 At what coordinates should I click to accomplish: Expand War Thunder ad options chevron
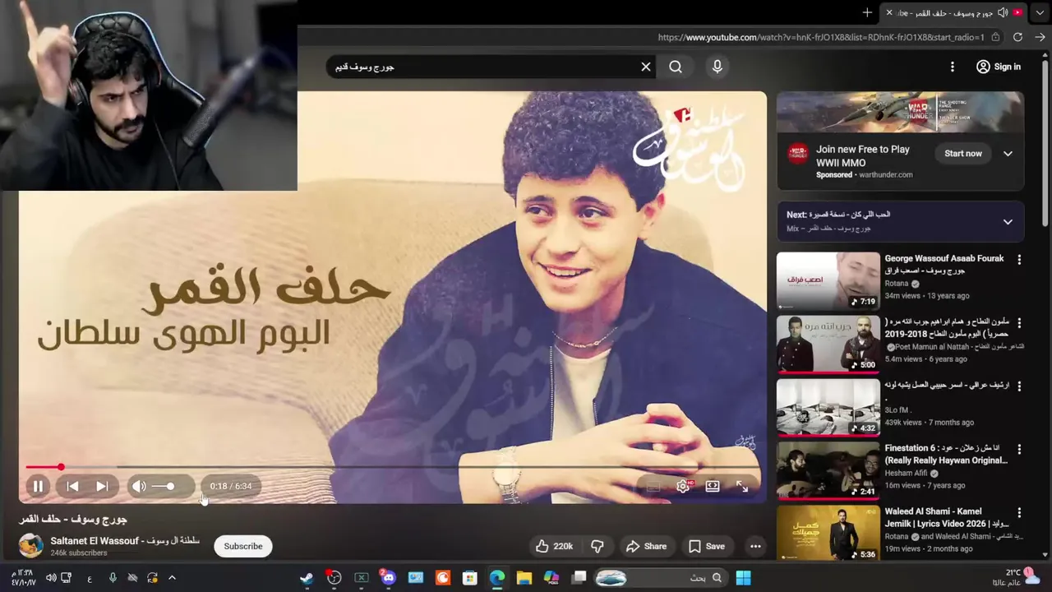click(x=1008, y=154)
